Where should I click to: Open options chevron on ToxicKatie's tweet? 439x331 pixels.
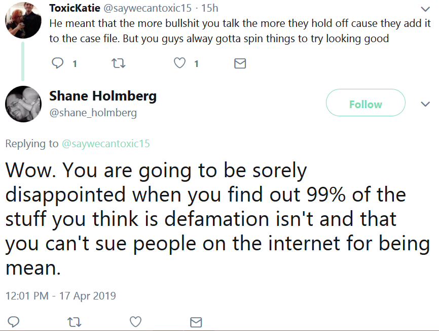(x=425, y=9)
